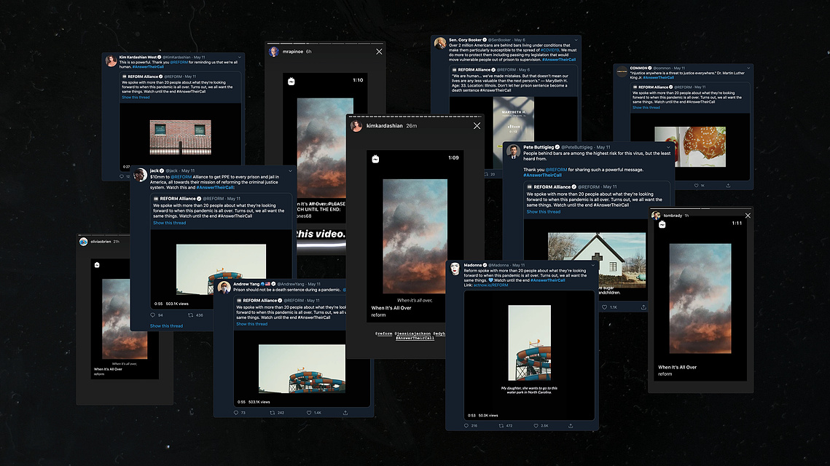
Task: Close the kimkardashian story
Action: tap(477, 125)
